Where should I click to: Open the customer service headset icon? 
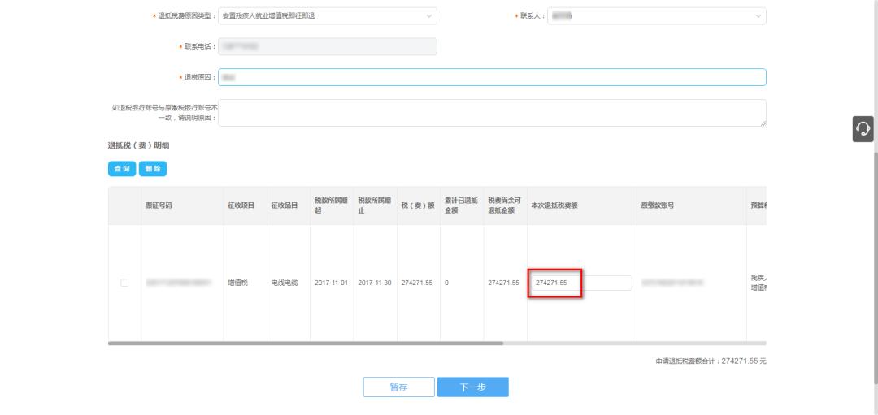[863, 128]
